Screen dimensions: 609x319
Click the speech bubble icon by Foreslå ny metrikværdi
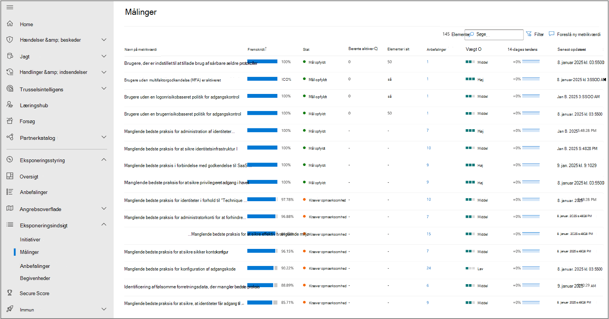pos(551,34)
